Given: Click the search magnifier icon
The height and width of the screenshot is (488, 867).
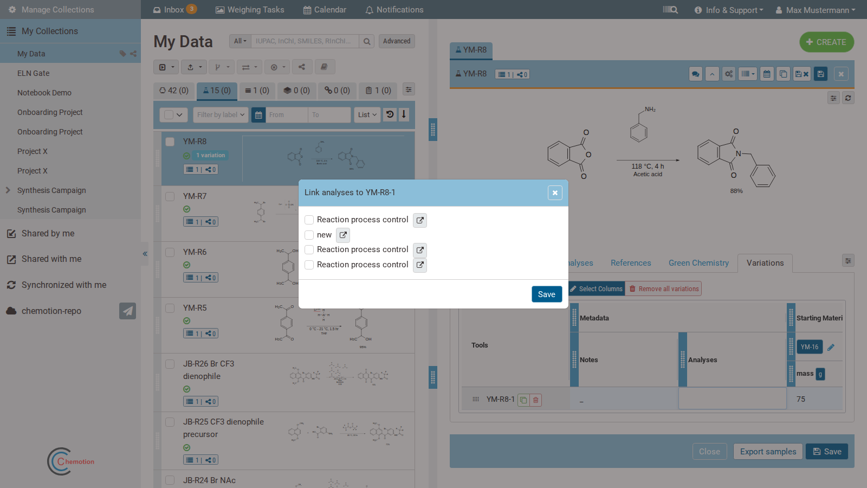Looking at the screenshot, I should 367,41.
